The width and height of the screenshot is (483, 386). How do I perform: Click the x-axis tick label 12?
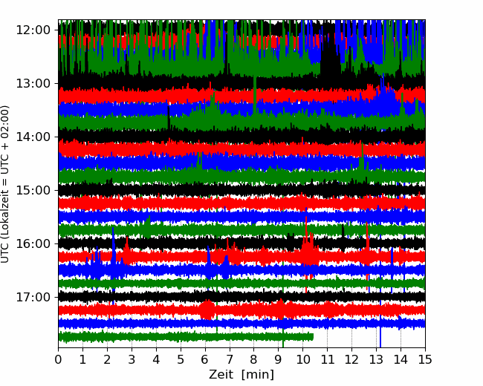coord(351,359)
